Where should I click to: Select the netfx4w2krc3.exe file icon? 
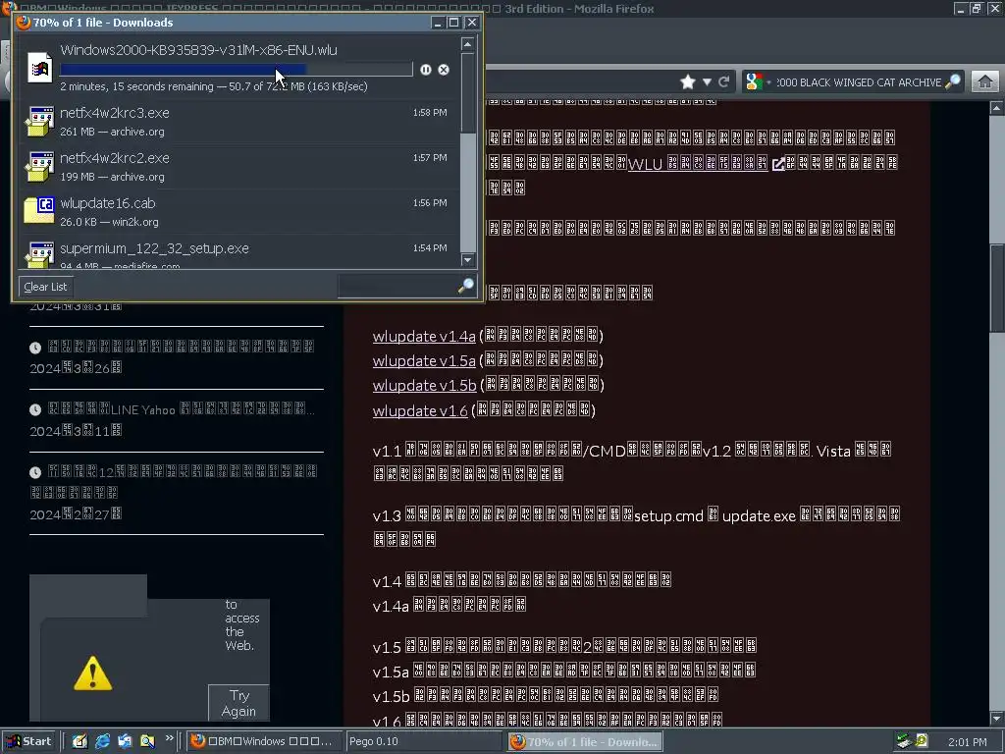click(39, 122)
